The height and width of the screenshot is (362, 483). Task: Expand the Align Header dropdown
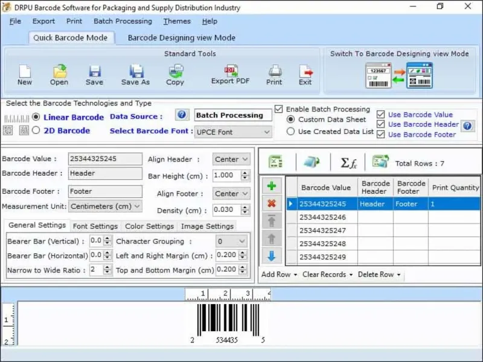[x=231, y=159]
